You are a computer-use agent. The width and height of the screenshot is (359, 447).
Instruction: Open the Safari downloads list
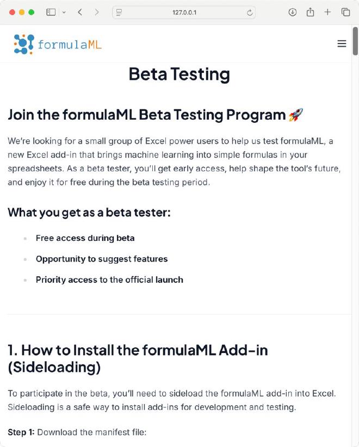293,12
